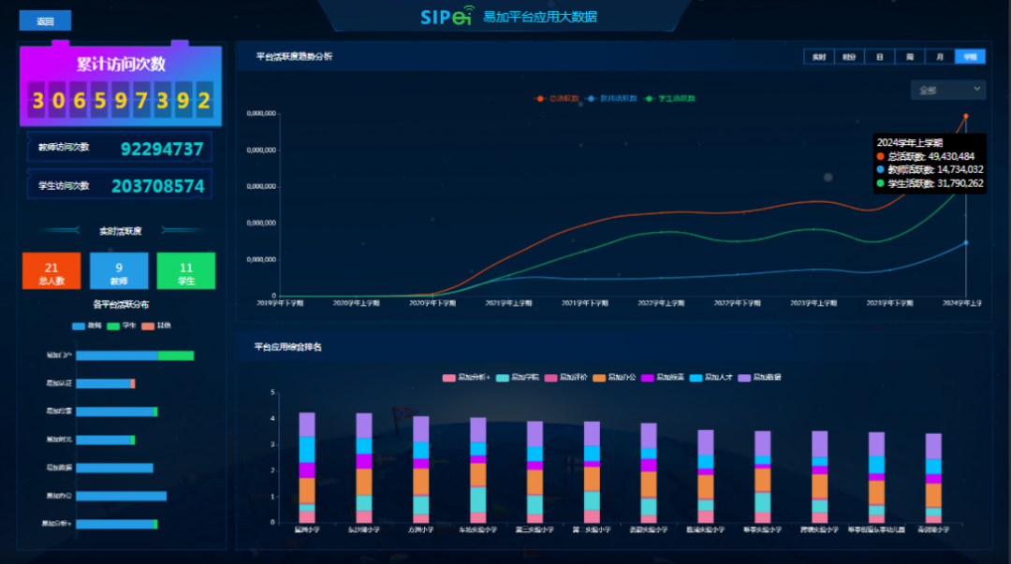Open the 全部 dropdown in trend chart
The width and height of the screenshot is (1011, 564).
point(947,90)
